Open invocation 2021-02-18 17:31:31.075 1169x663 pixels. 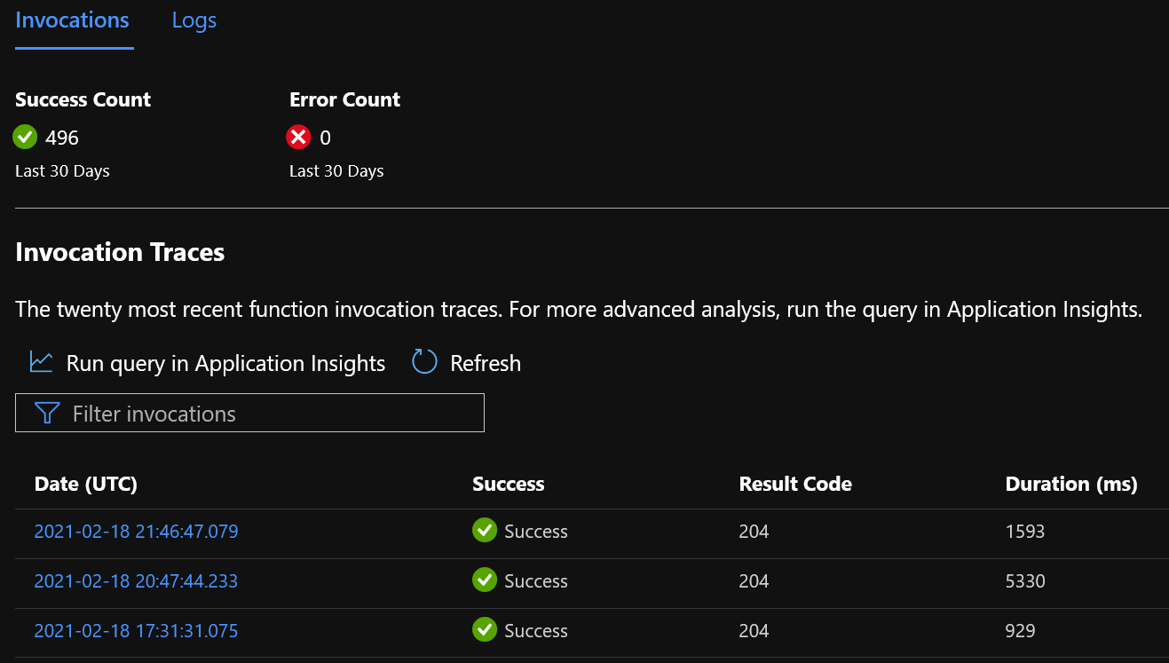[136, 631]
